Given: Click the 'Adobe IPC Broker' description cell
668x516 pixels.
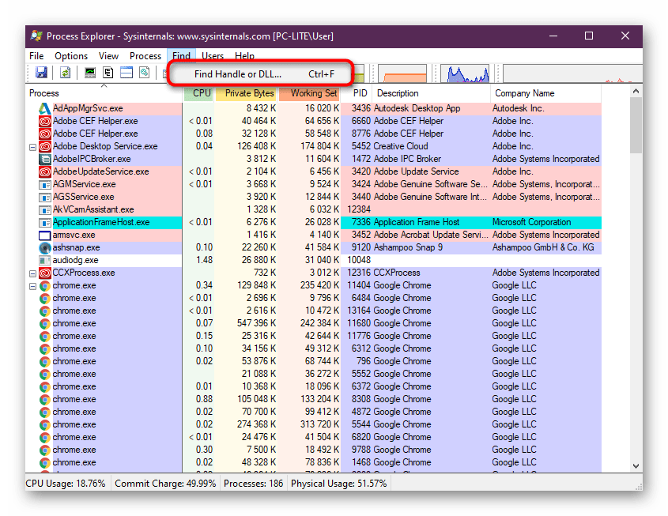Looking at the screenshot, I should (407, 160).
